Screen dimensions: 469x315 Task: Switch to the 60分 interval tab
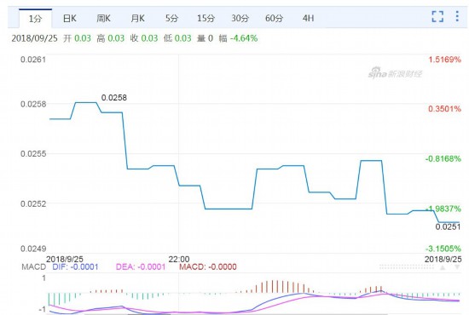274,19
